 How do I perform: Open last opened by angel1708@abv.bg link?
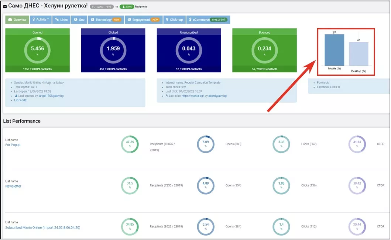click(x=51, y=96)
